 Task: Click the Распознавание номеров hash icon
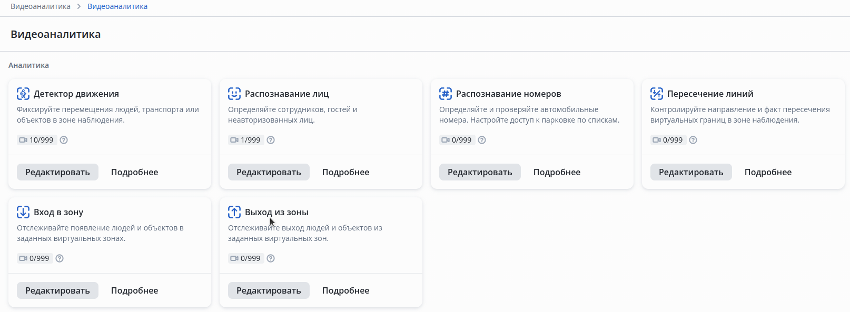click(446, 94)
